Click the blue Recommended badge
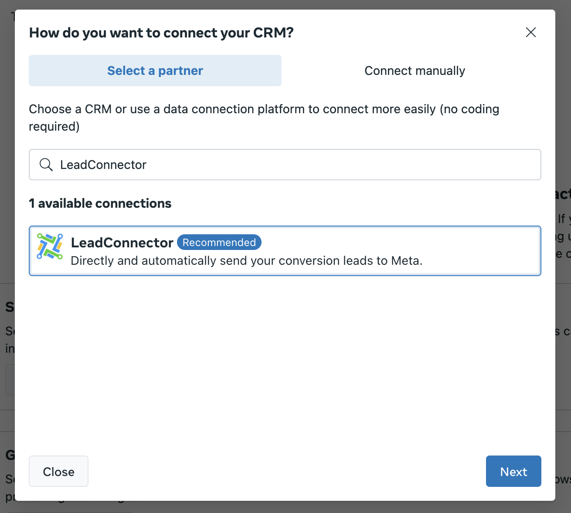Viewport: 571px width, 513px height. pyautogui.click(x=219, y=243)
